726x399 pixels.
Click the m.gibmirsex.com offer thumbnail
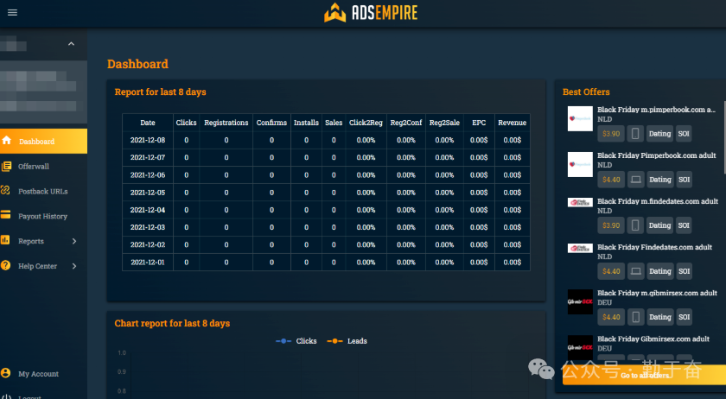(x=580, y=301)
